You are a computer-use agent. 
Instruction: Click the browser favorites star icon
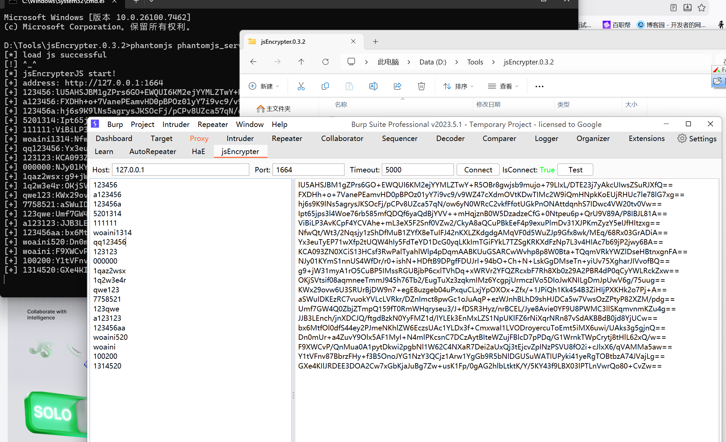701,8
